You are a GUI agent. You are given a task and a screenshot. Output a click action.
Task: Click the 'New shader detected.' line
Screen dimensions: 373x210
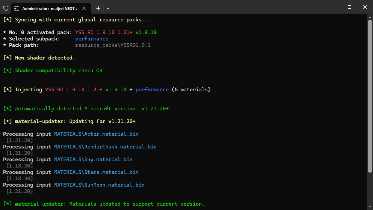point(39,58)
